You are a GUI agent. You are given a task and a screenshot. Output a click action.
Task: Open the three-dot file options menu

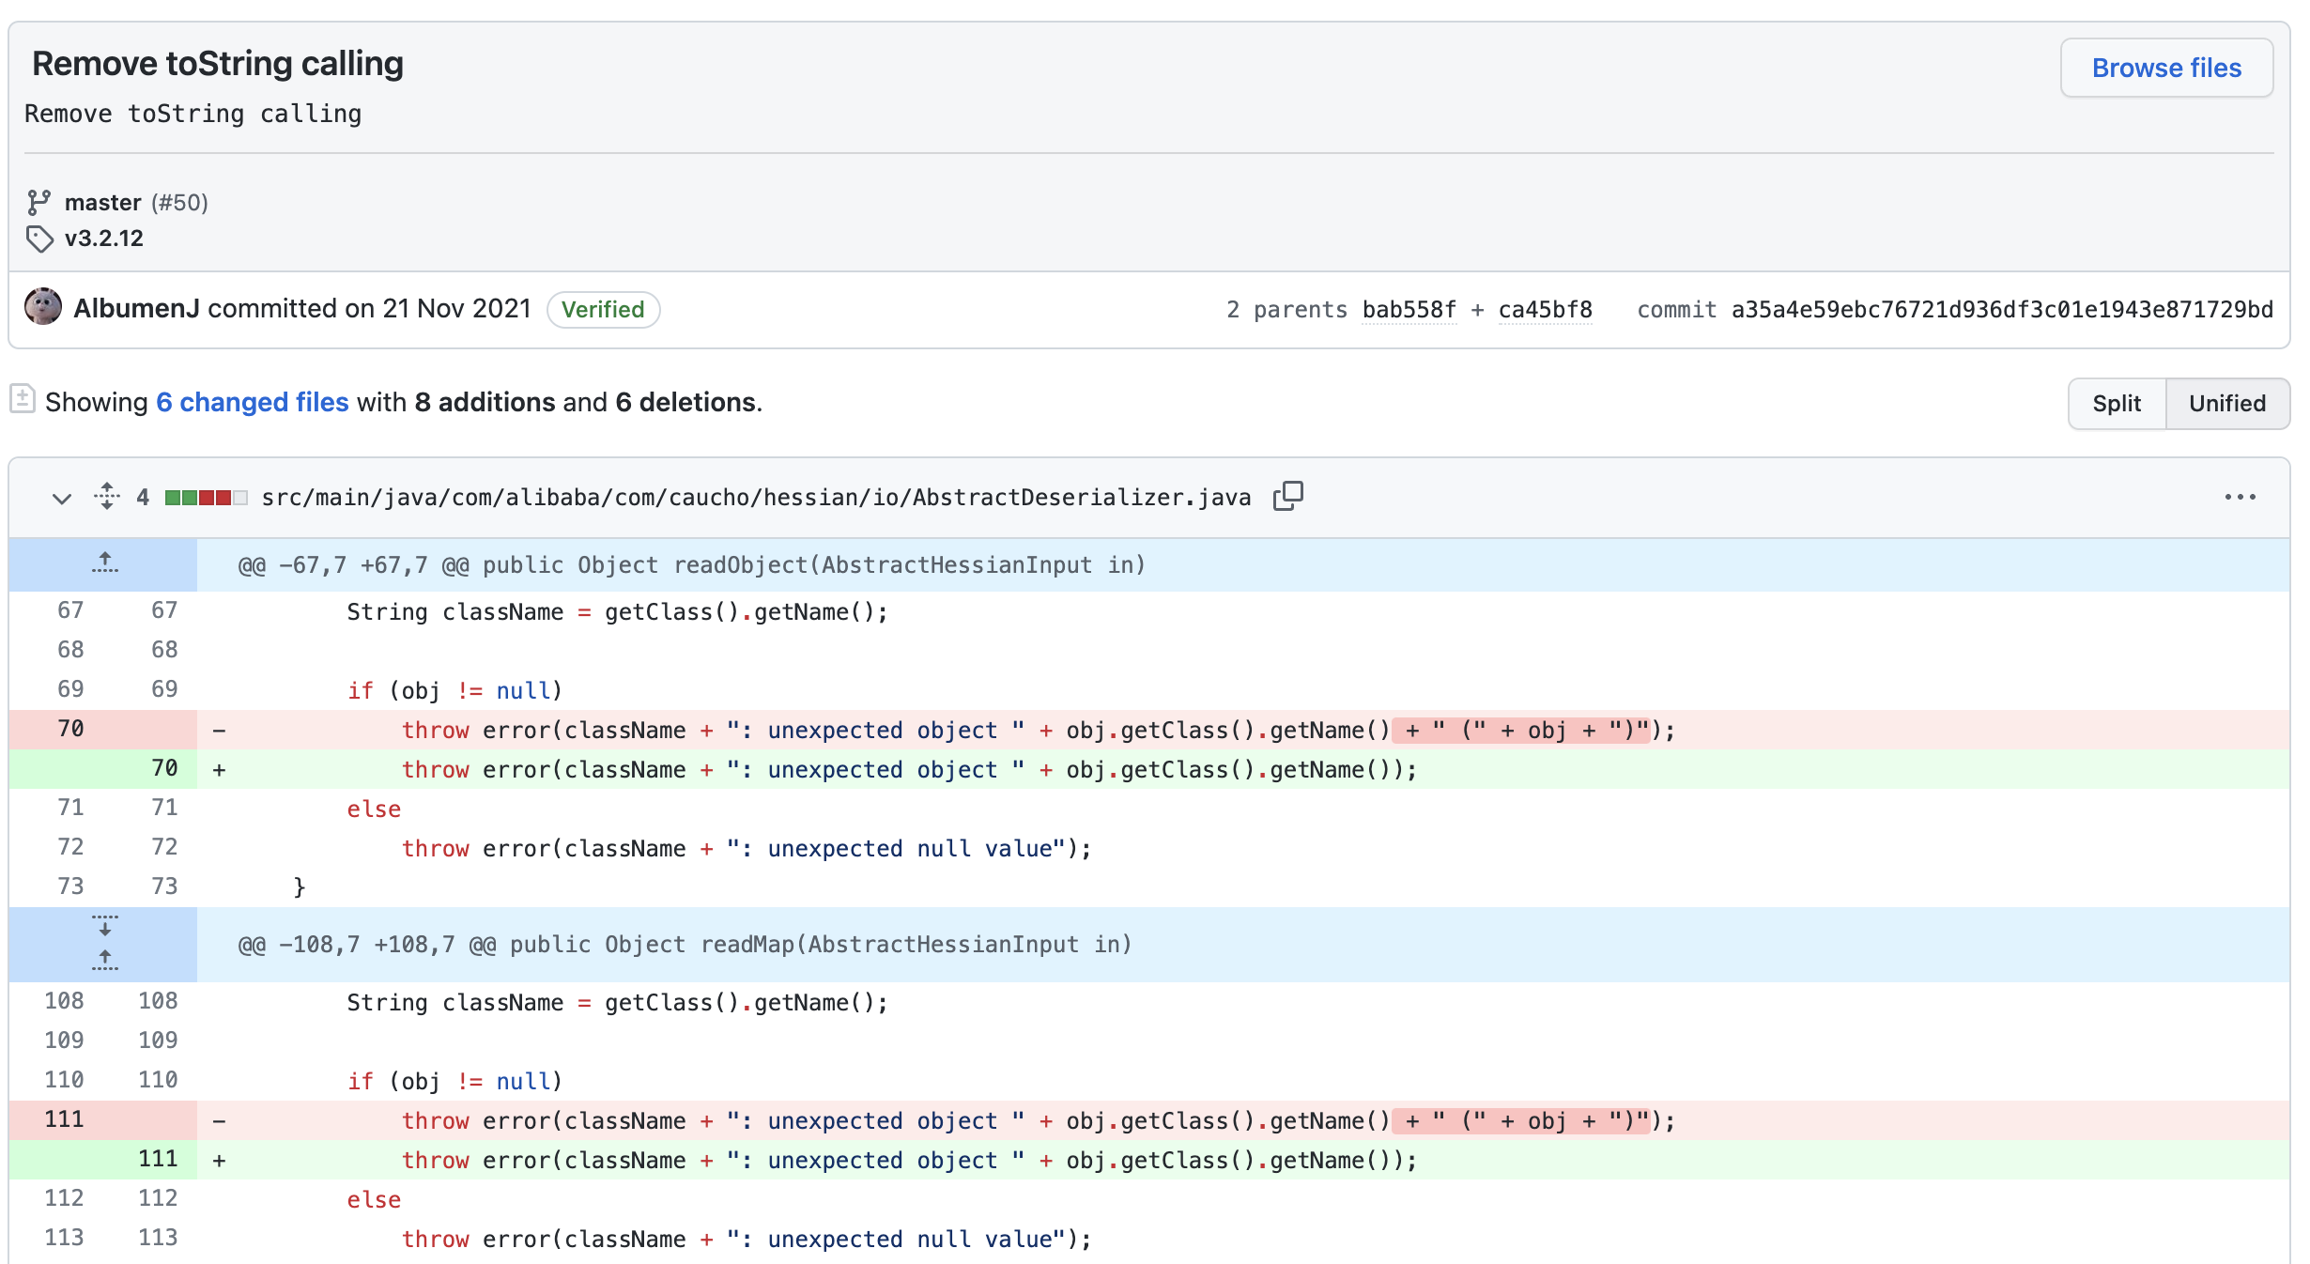(x=2240, y=497)
